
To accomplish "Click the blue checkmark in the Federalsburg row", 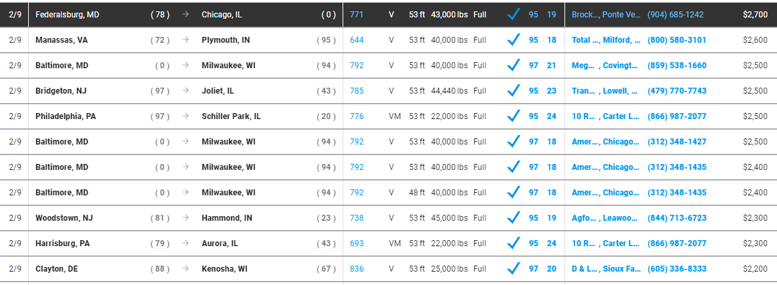I will pyautogui.click(x=514, y=14).
